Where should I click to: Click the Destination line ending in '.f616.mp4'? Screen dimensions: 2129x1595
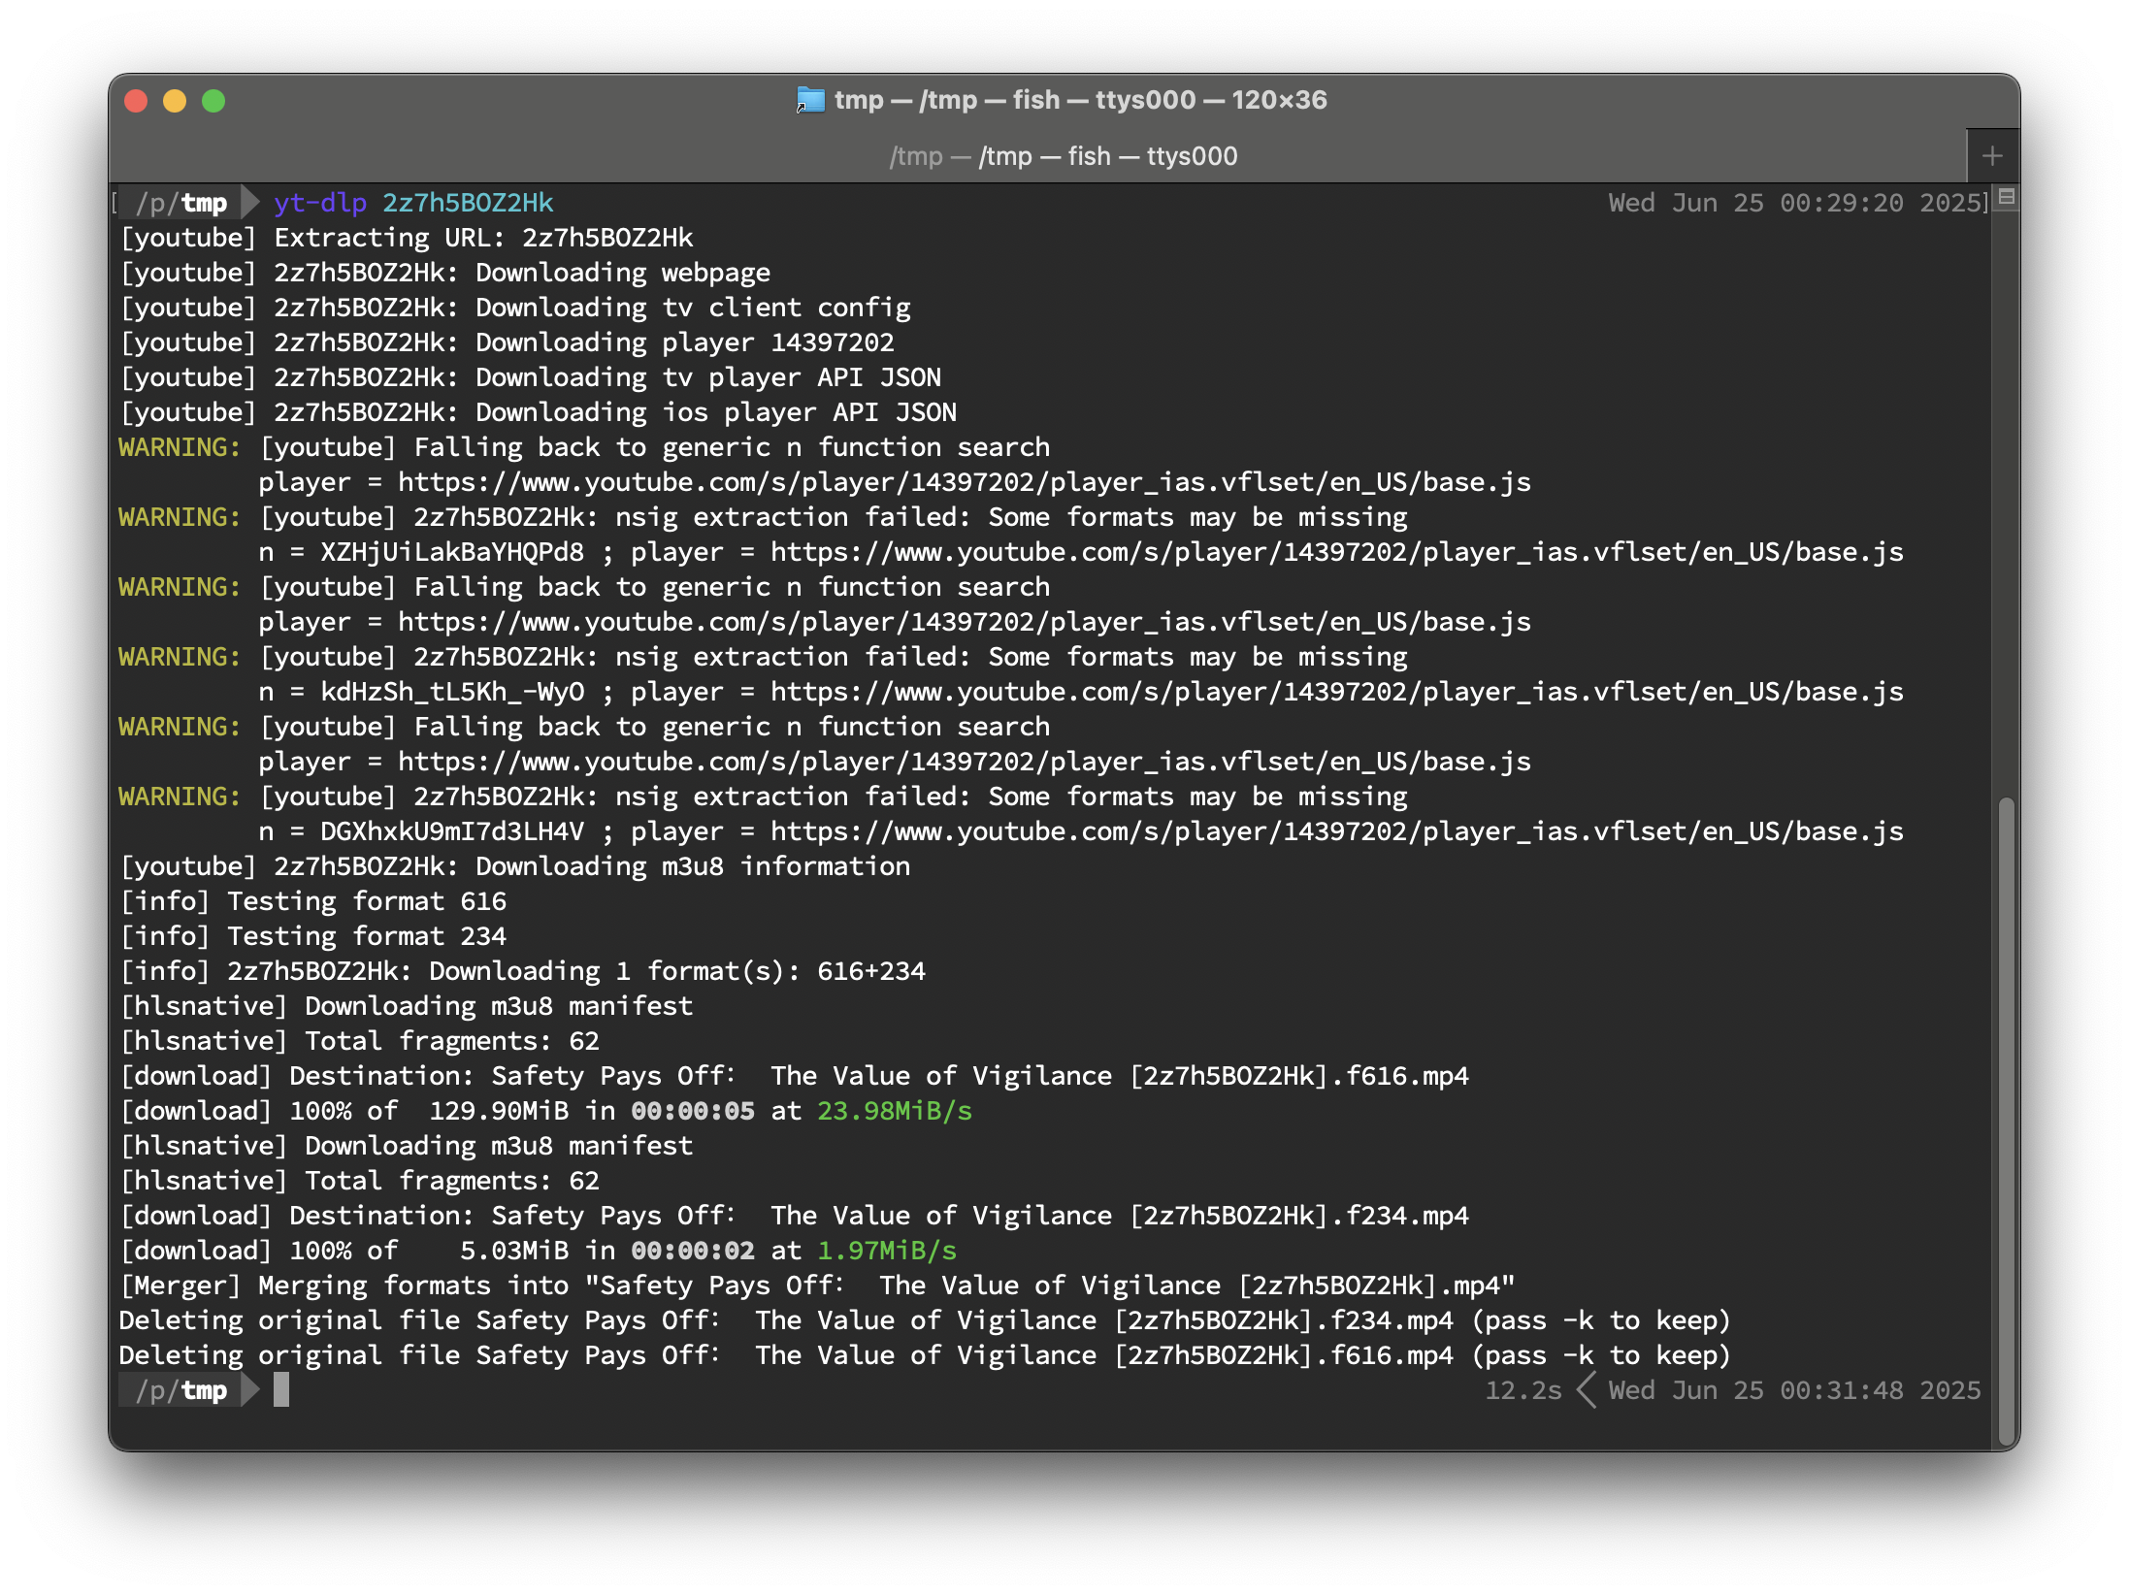pos(795,1076)
